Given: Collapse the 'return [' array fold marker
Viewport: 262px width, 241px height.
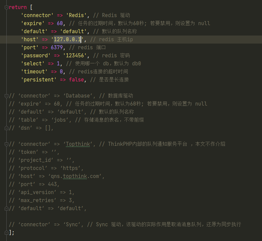Looking at the screenshot, I should pyautogui.click(x=6, y=7).
